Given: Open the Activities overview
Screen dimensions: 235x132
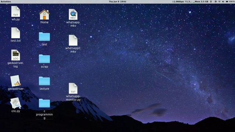Looking at the screenshot, I should (x=6, y=1).
